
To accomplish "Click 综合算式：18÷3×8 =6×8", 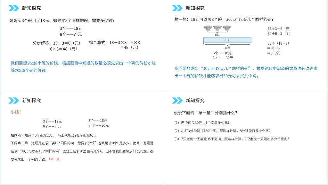I will [x=114, y=43].
